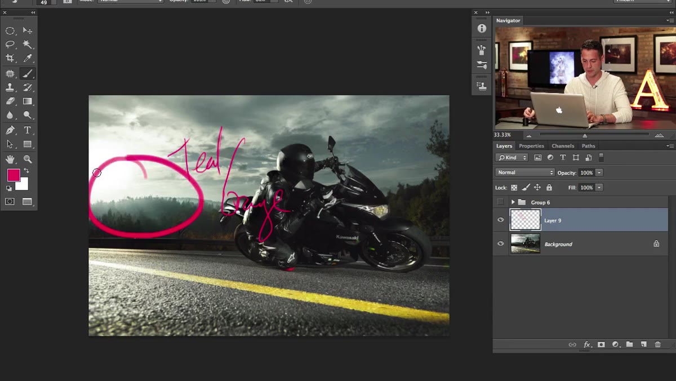This screenshot has width=676, height=381.
Task: Select the Healing Brush tool
Action: [x=10, y=73]
